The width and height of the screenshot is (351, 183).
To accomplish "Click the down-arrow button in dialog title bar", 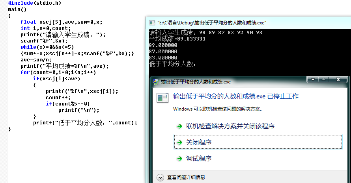I will 313,79.
